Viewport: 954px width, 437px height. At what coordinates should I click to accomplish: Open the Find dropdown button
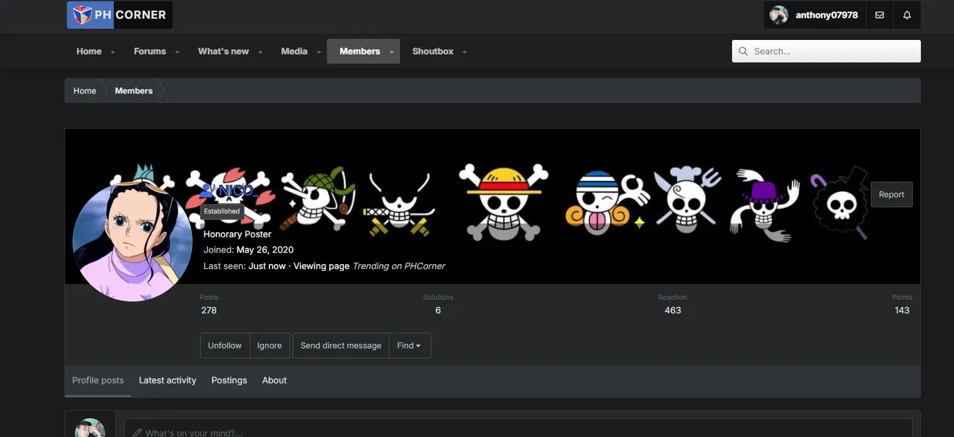pos(409,346)
